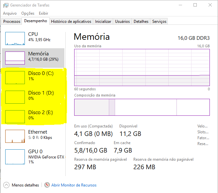Switch to Histórico de aplicativos tab
This screenshot has height=193, width=218.
click(71, 22)
